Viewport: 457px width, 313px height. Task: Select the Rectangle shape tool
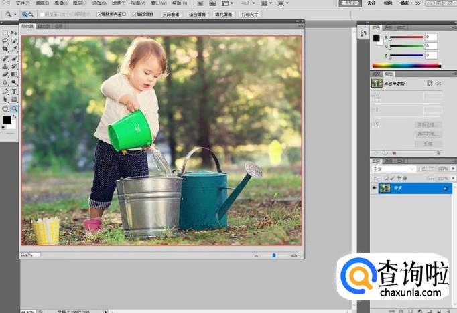coord(14,100)
